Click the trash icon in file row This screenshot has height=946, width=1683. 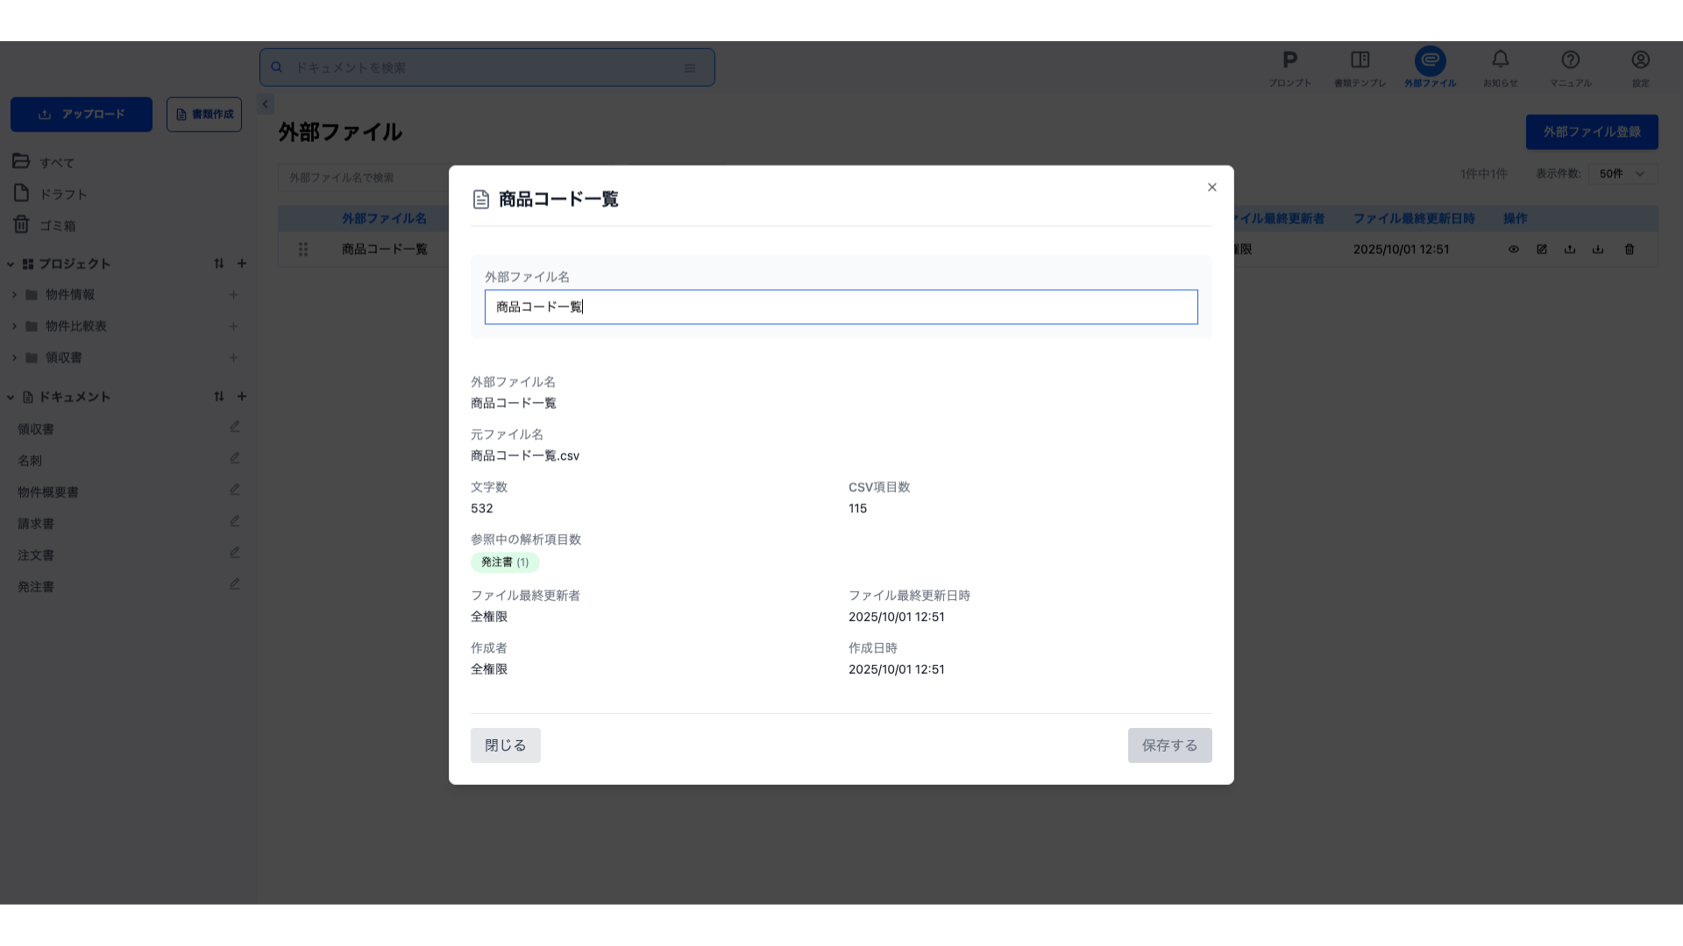(1630, 250)
